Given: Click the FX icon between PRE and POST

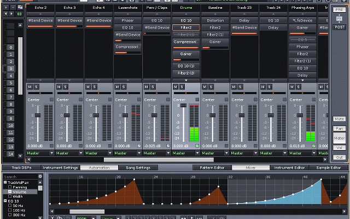Looking at the screenshot, I should pos(339,18).
